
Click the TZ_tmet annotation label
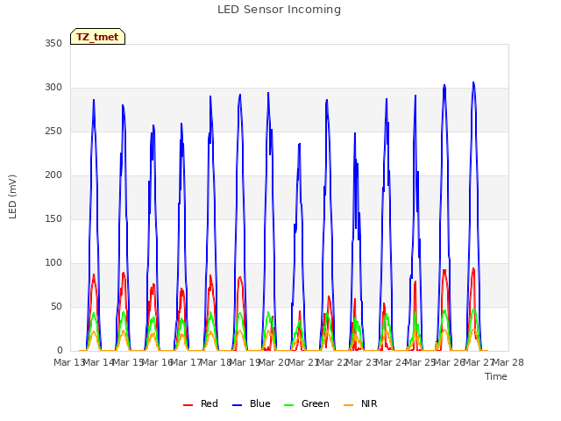click(x=97, y=37)
